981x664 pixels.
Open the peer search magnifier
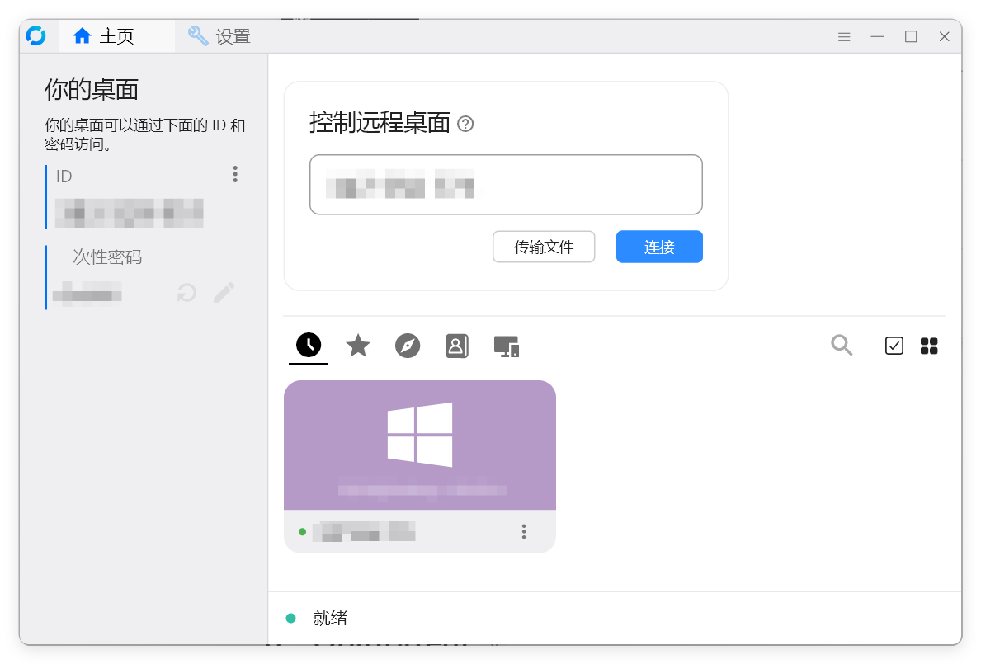coord(842,346)
